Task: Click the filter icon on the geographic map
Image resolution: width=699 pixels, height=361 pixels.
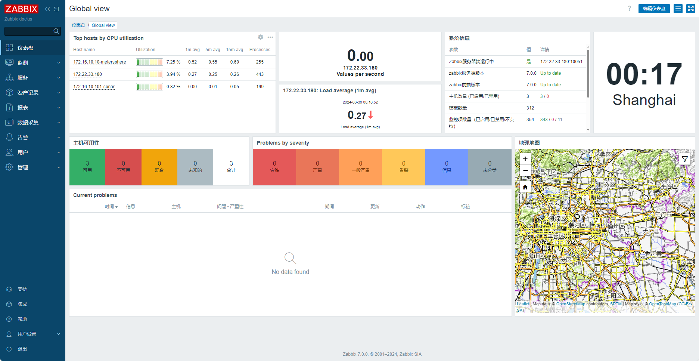Action: click(x=685, y=159)
